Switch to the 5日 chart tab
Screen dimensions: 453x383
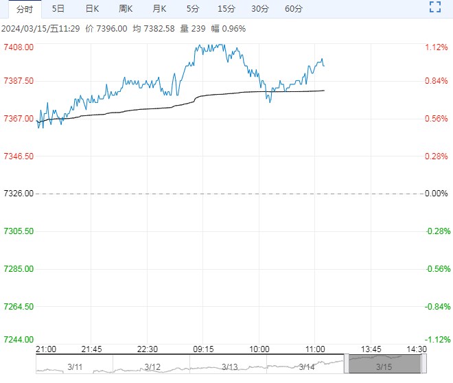pyautogui.click(x=58, y=9)
